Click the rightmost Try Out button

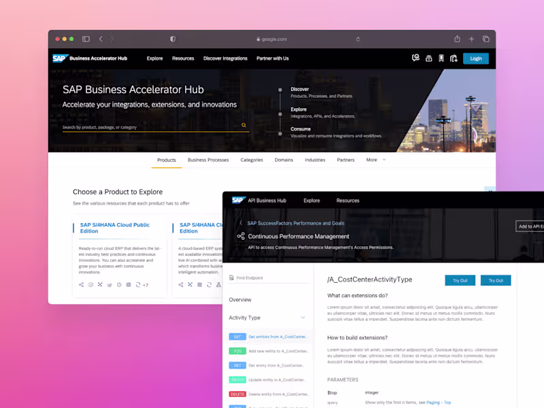[x=496, y=280]
